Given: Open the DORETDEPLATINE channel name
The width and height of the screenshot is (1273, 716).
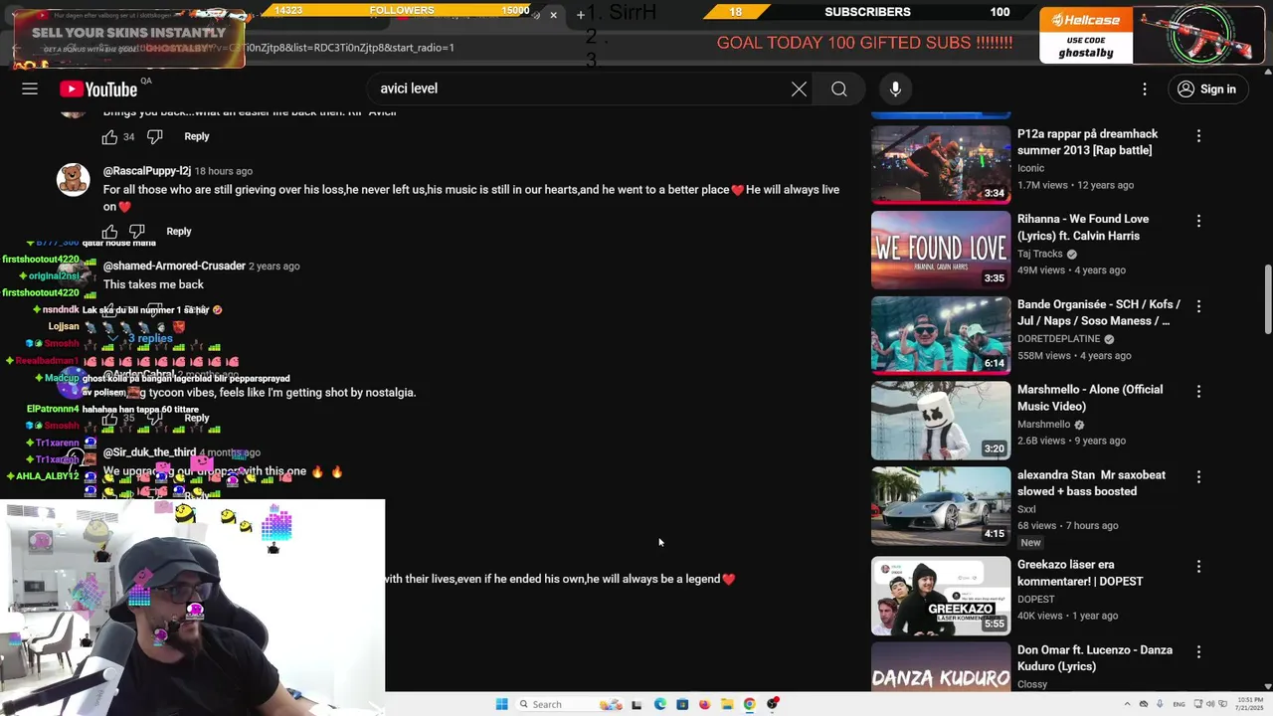Looking at the screenshot, I should (1059, 339).
